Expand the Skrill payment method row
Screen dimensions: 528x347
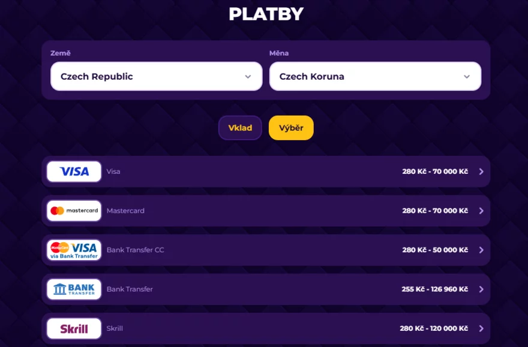[481, 328]
